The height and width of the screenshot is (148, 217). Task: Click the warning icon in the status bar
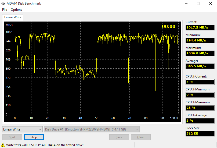(3, 145)
